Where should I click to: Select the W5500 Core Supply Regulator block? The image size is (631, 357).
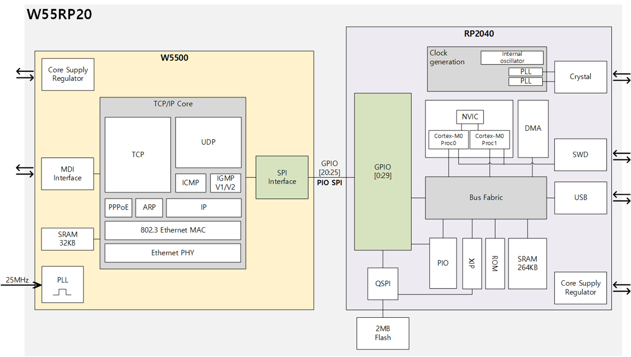[x=68, y=74]
